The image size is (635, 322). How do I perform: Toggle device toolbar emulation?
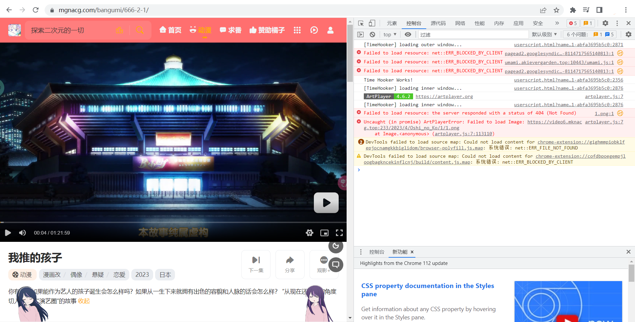(x=372, y=23)
